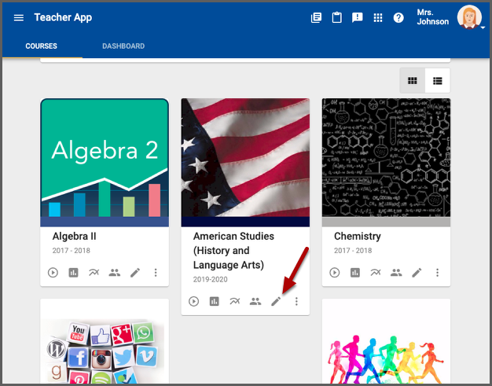Image resolution: width=492 pixels, height=386 pixels.
Task: Play the Algebra II course
Action: (53, 273)
